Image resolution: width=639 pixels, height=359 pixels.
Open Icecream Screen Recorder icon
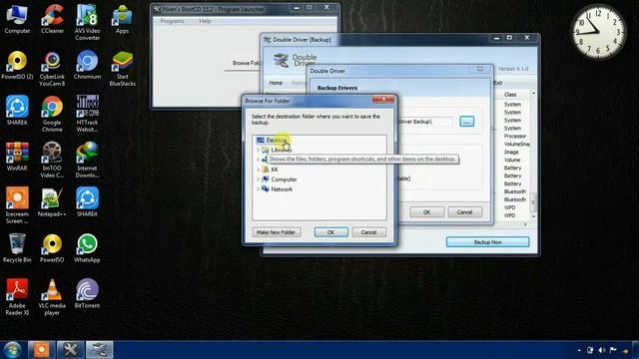[17, 205]
